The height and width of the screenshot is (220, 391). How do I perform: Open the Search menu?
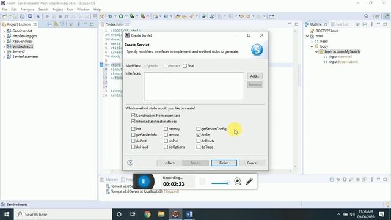[43, 9]
